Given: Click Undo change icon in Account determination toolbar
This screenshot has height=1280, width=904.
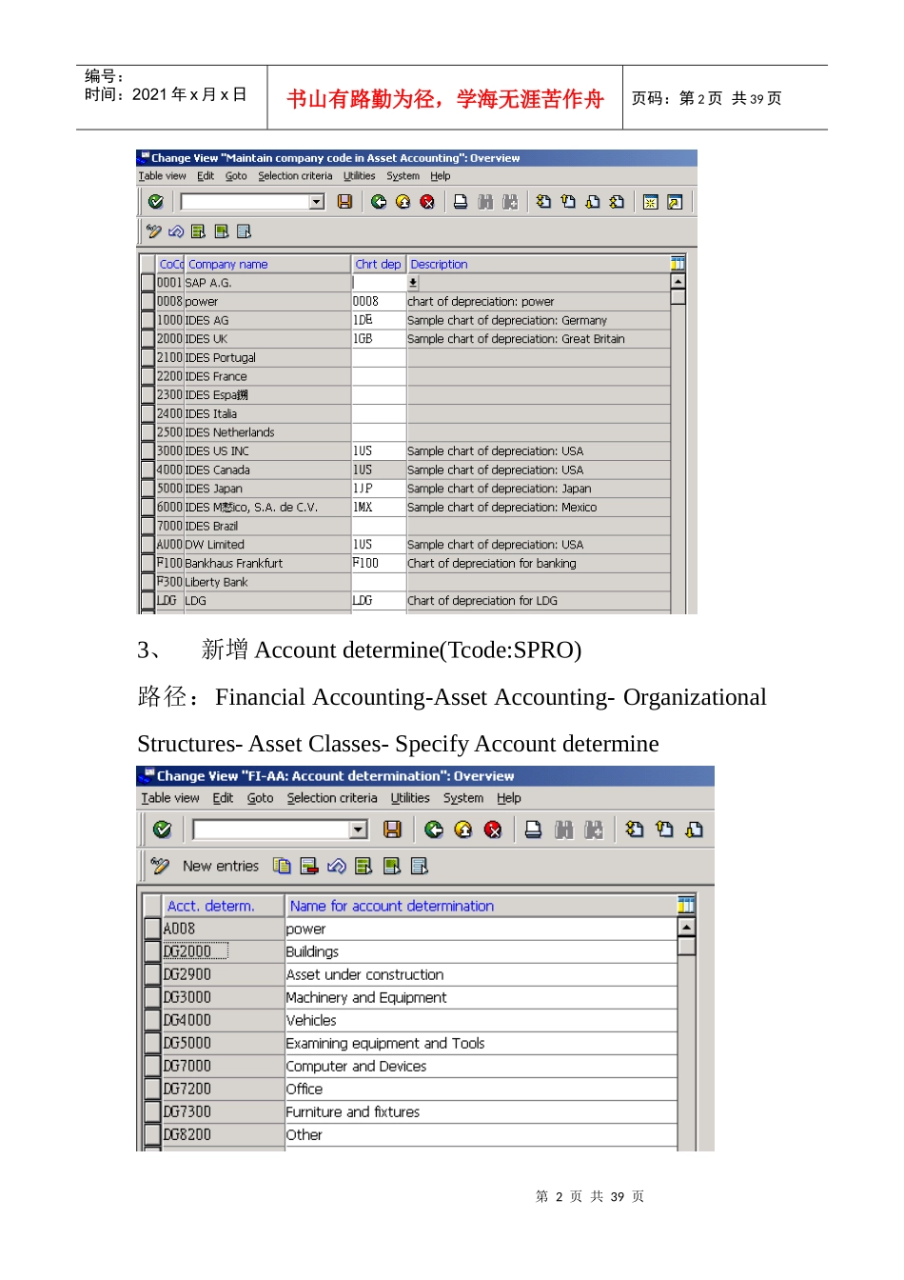Looking at the screenshot, I should point(336,866).
